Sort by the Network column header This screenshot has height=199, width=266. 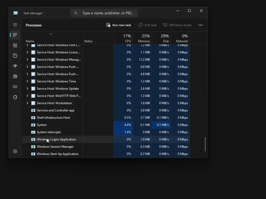pyautogui.click(x=180, y=38)
